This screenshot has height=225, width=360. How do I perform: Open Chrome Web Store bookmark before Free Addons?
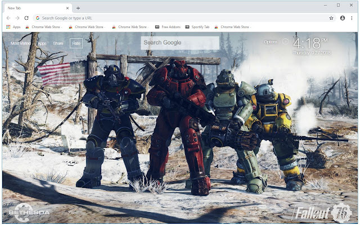pyautogui.click(x=130, y=27)
